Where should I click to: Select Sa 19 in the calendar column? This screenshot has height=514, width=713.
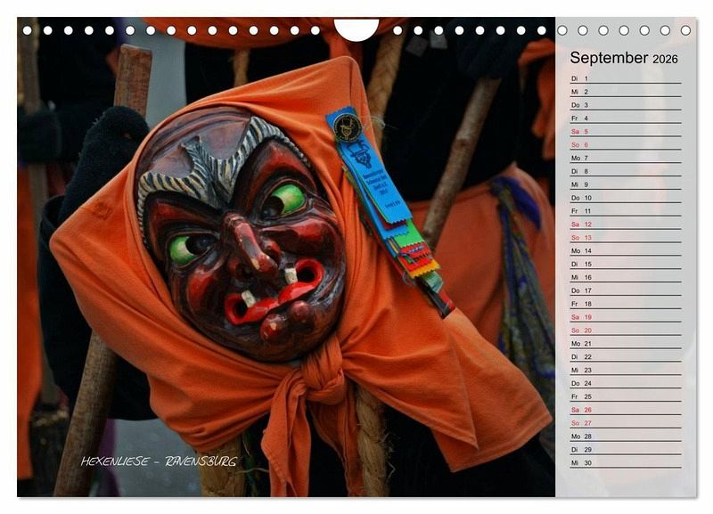coord(625,317)
